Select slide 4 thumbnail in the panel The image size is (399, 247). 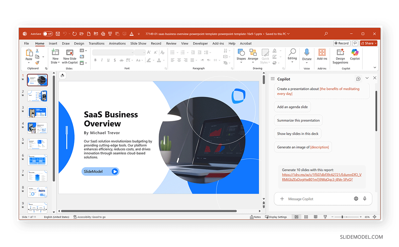click(37, 128)
